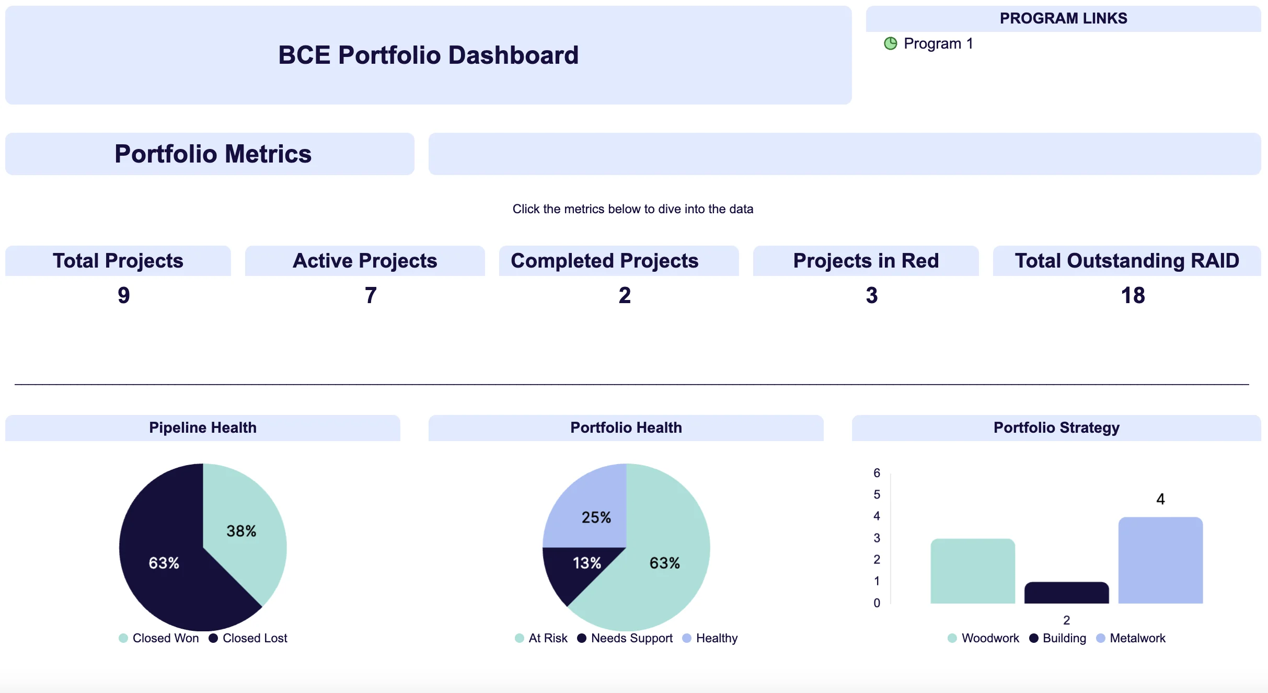This screenshot has width=1268, height=693.
Task: Open the Completed Projects metric header
Action: point(619,260)
